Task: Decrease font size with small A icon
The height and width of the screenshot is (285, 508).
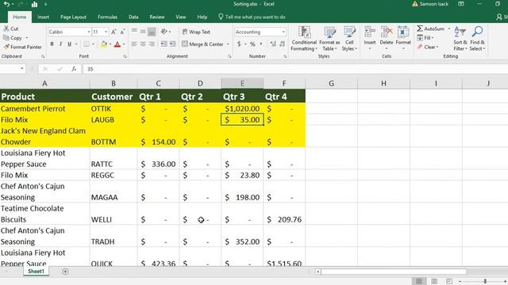Action: click(122, 32)
